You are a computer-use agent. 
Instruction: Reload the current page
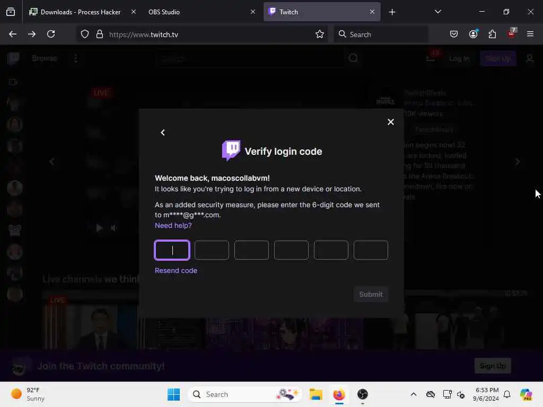(51, 34)
